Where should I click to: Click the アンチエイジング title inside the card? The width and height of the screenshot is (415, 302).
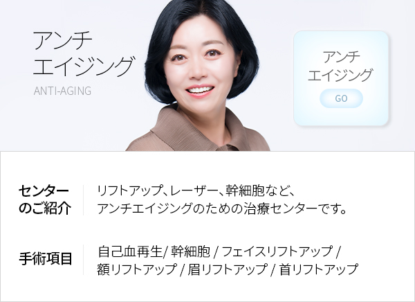click(340, 66)
